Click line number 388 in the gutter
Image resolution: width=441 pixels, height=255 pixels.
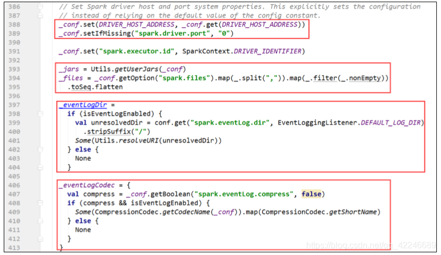tap(14, 24)
